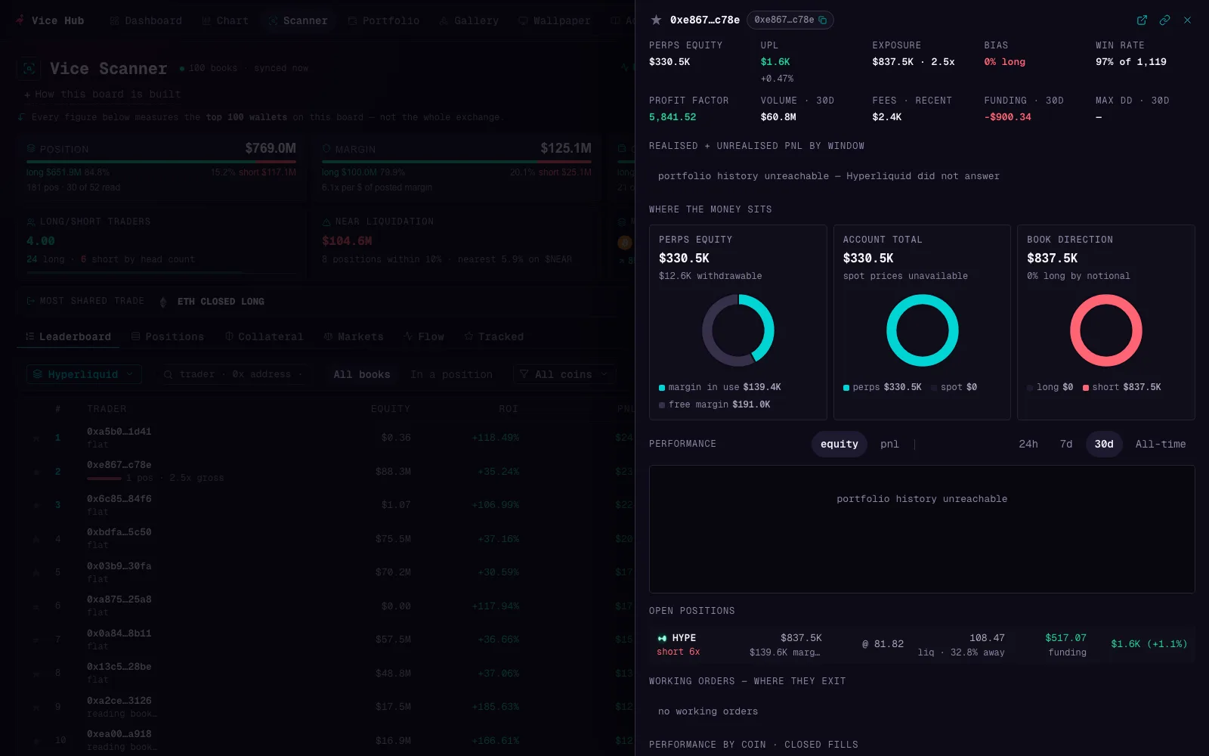Open trader 0x03b9…30fa row

tap(325, 572)
